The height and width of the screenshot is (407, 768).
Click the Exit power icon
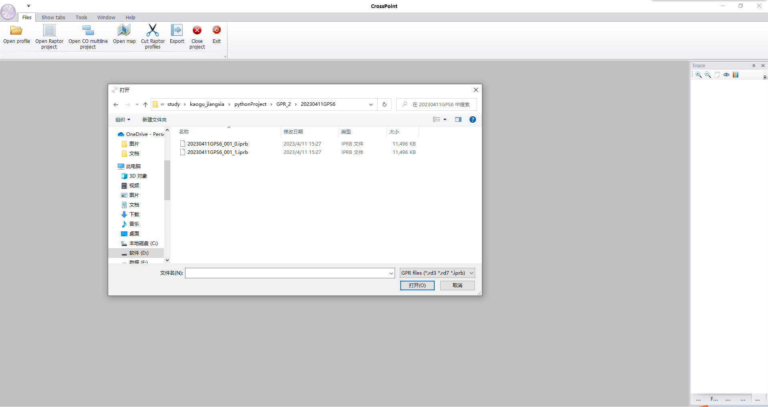217,30
